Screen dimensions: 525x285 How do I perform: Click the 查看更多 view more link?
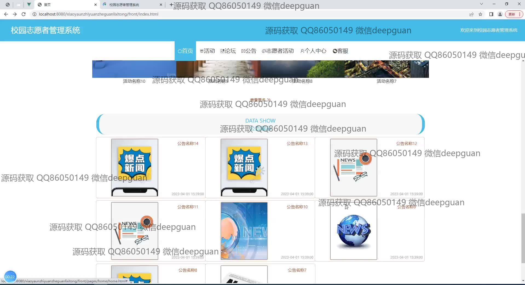[x=260, y=100]
